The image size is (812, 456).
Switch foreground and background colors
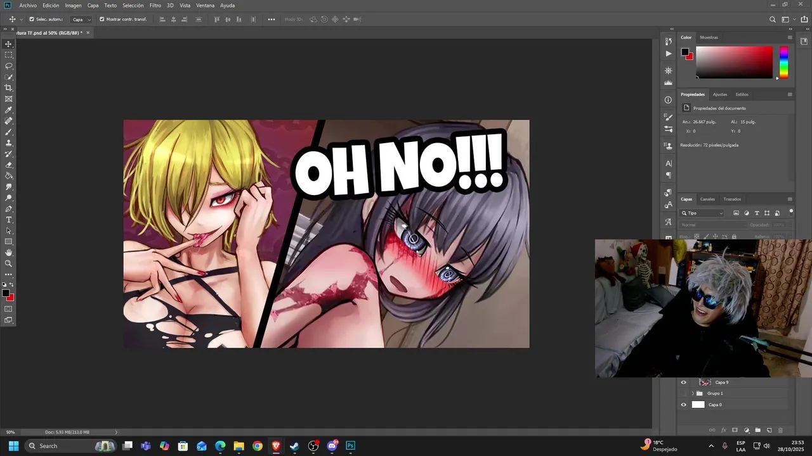tap(12, 285)
